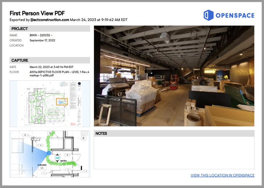Click the orange highlight box on floor plan
264x188 pixels.
point(62,101)
